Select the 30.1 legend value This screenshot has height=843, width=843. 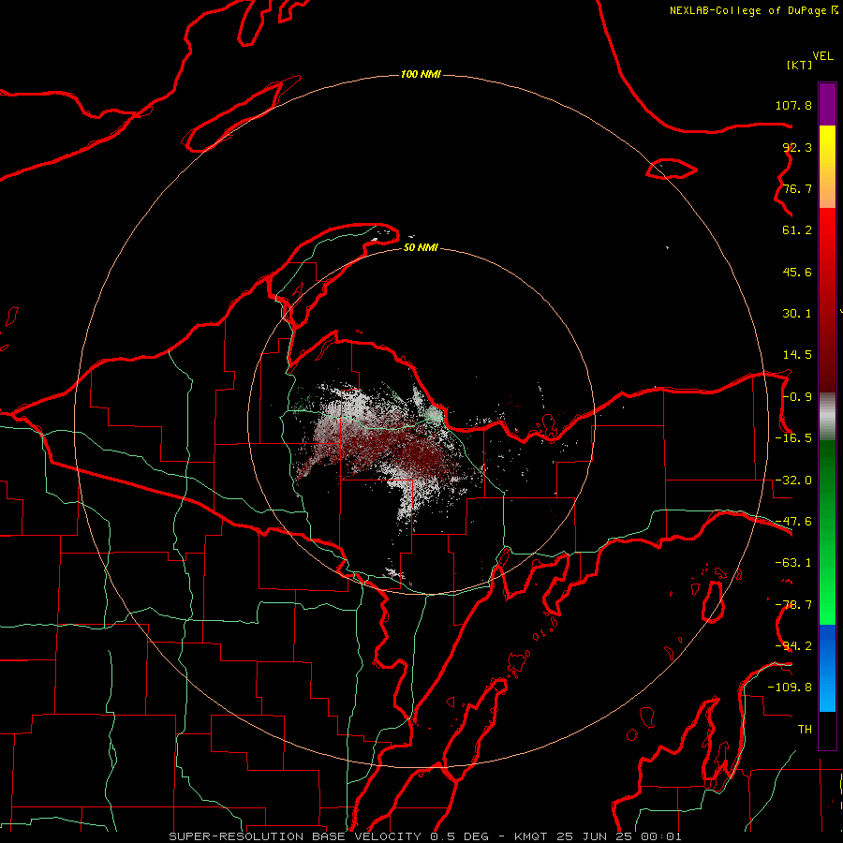pos(797,314)
